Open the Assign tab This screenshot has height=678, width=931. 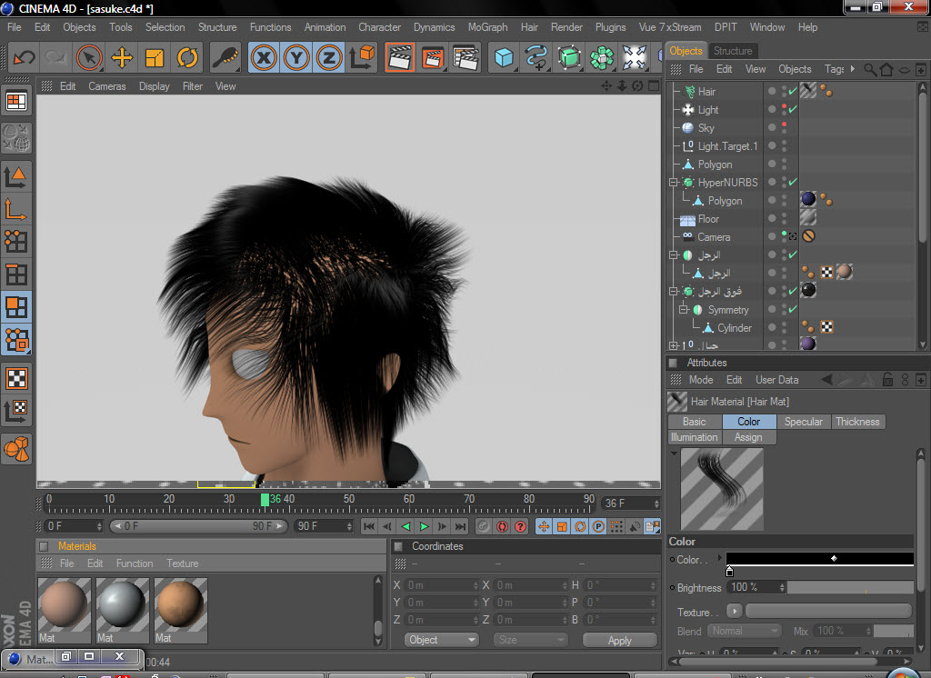pyautogui.click(x=748, y=437)
